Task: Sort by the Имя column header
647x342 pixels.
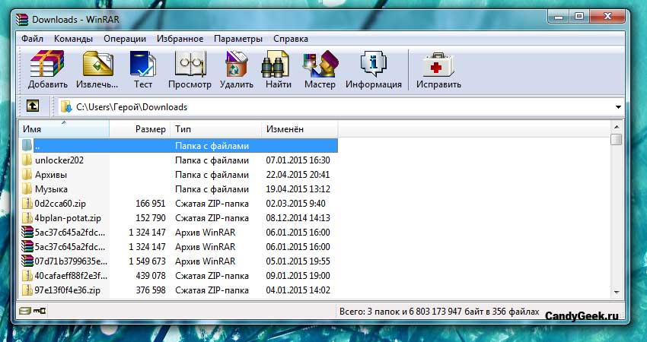Action: coord(64,129)
